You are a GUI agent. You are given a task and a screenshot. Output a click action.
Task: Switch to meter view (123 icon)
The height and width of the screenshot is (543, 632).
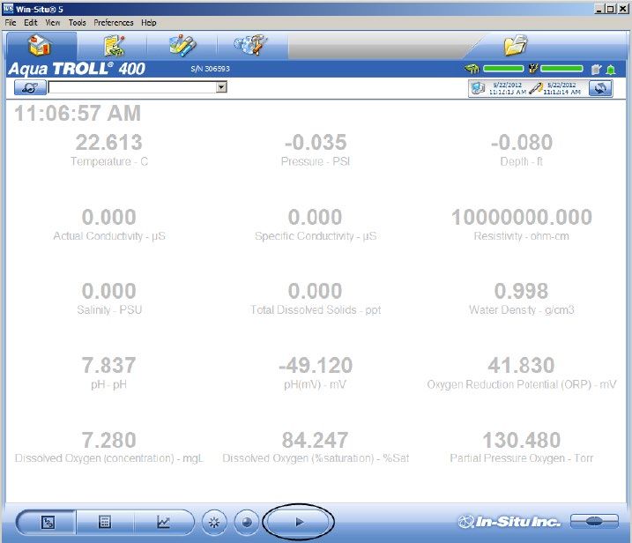coord(48,523)
